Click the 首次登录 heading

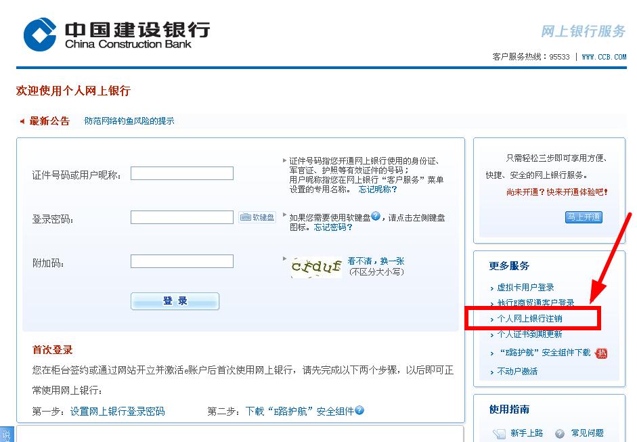pos(52,350)
